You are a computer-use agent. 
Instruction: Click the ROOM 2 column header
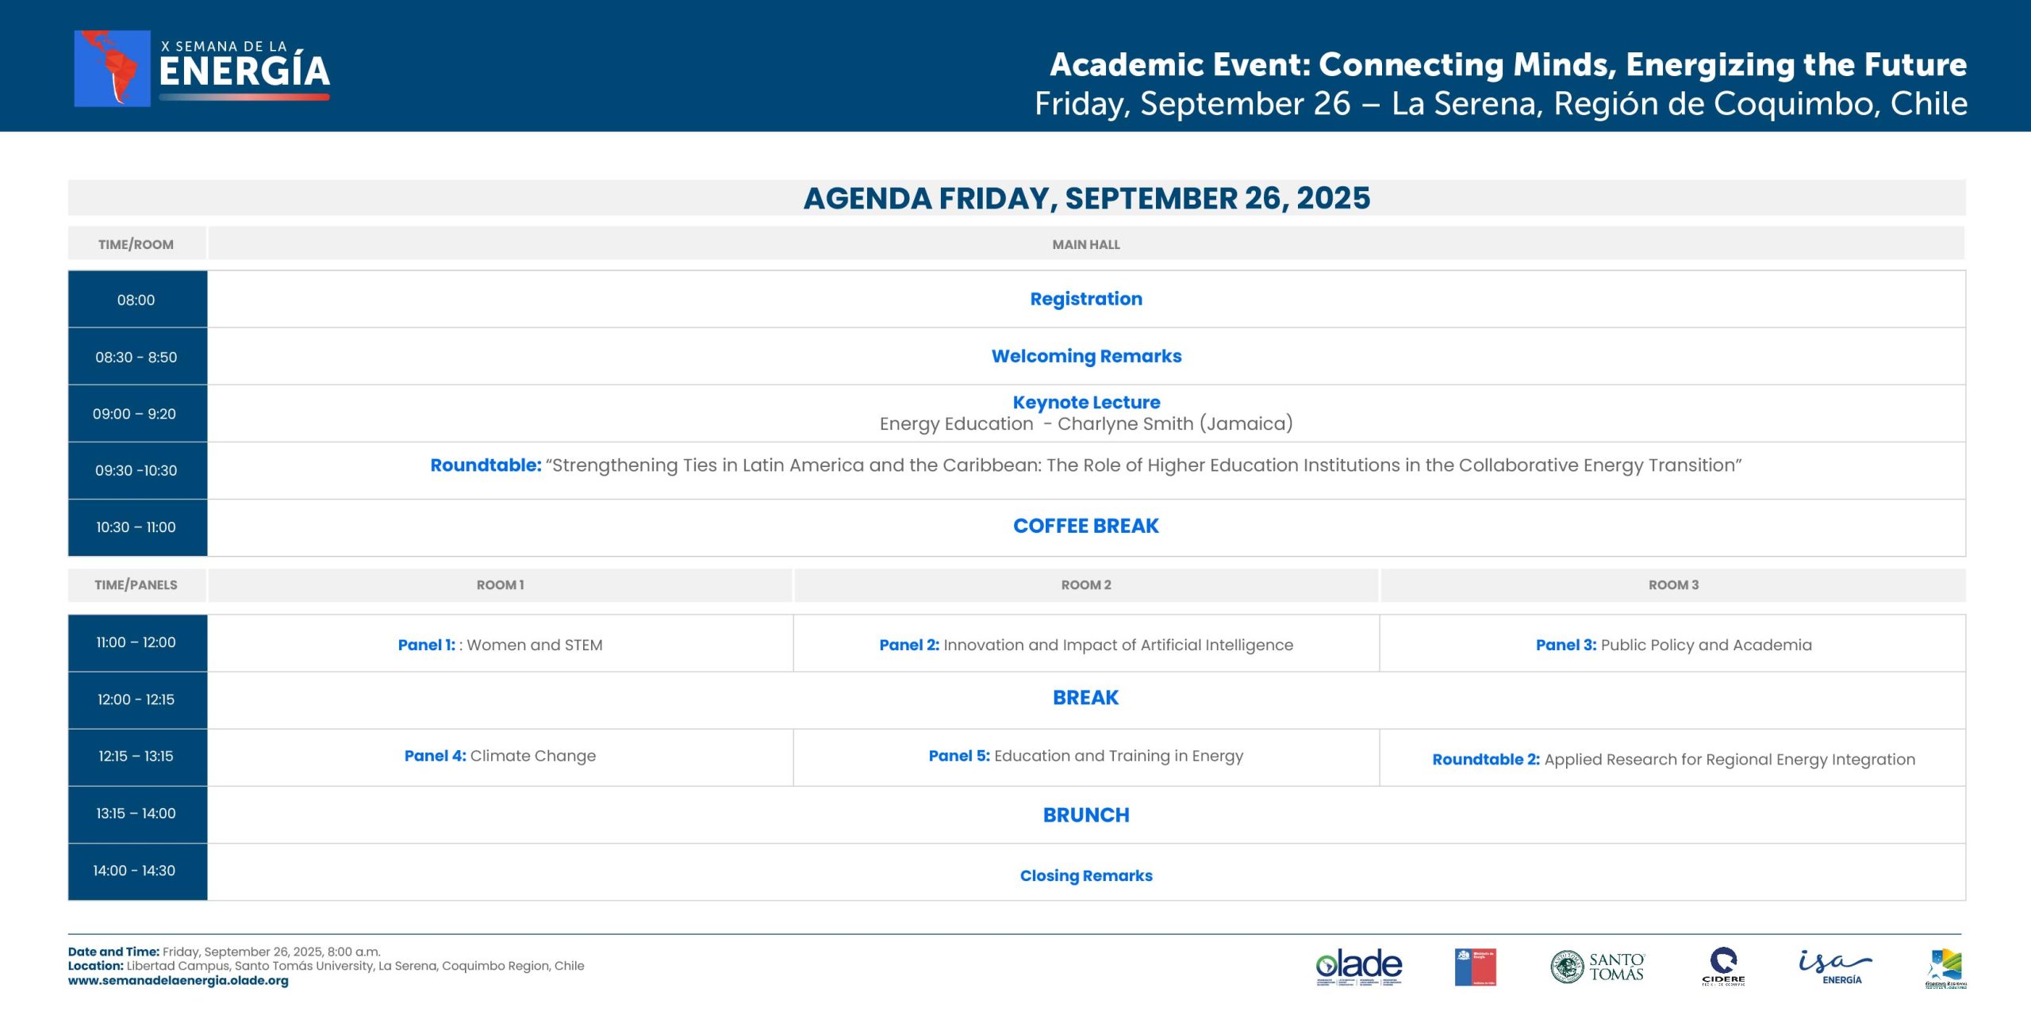1086,585
